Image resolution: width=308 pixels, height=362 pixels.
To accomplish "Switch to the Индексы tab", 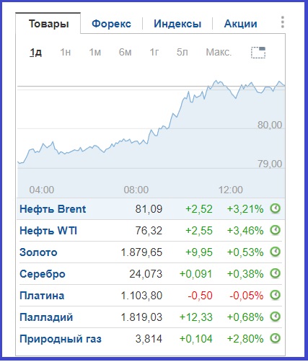I will 177,24.
